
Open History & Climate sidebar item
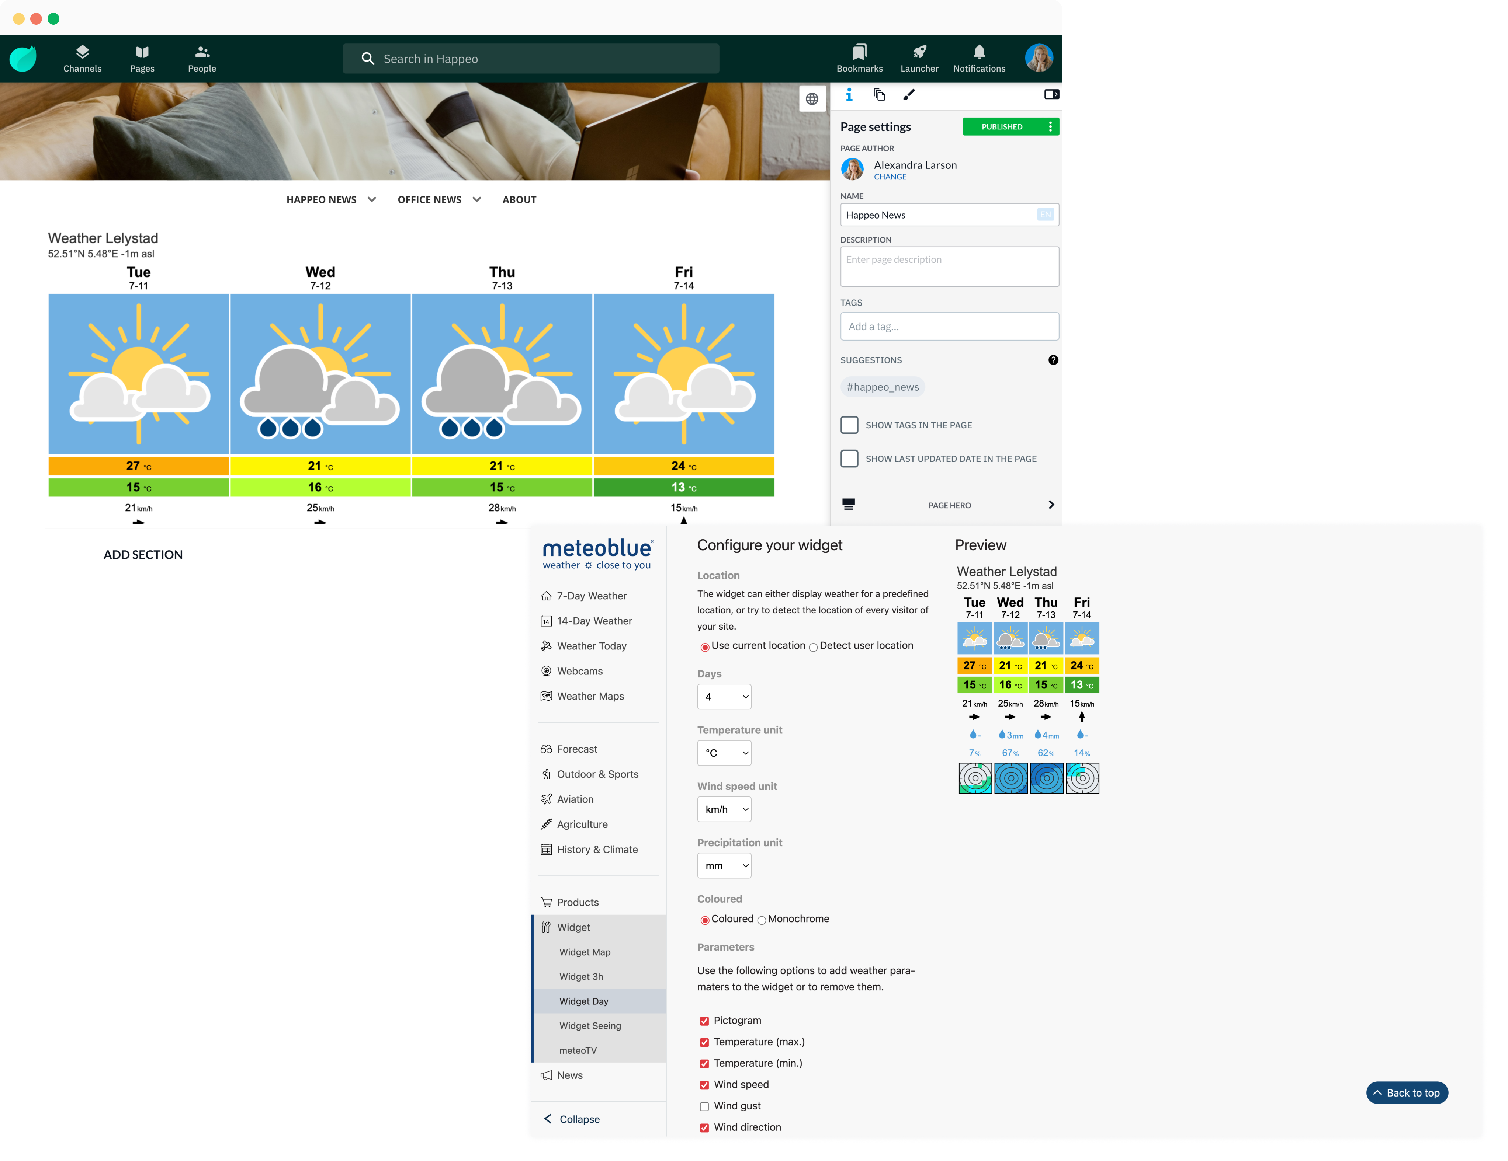(x=589, y=849)
